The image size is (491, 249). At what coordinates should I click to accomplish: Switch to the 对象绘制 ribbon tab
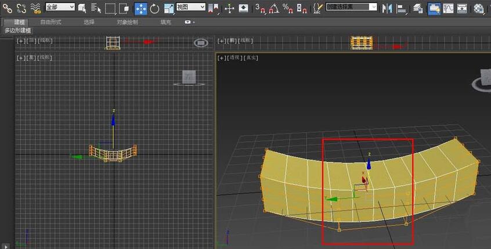[127, 22]
